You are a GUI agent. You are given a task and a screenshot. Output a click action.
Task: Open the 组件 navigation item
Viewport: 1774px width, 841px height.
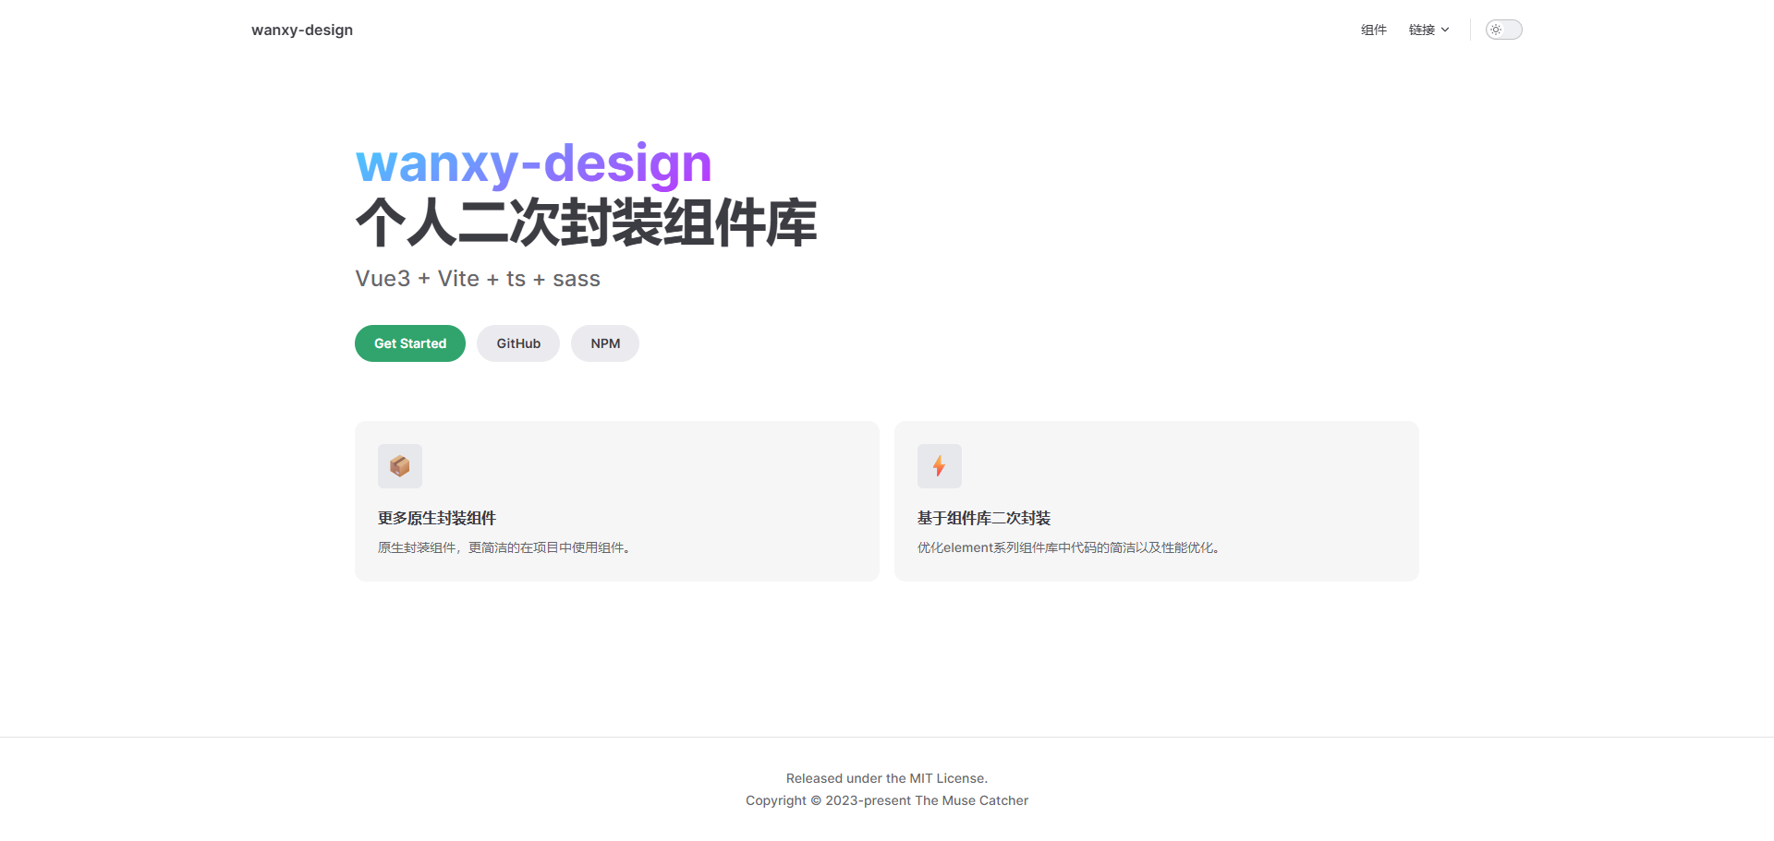1374,30
